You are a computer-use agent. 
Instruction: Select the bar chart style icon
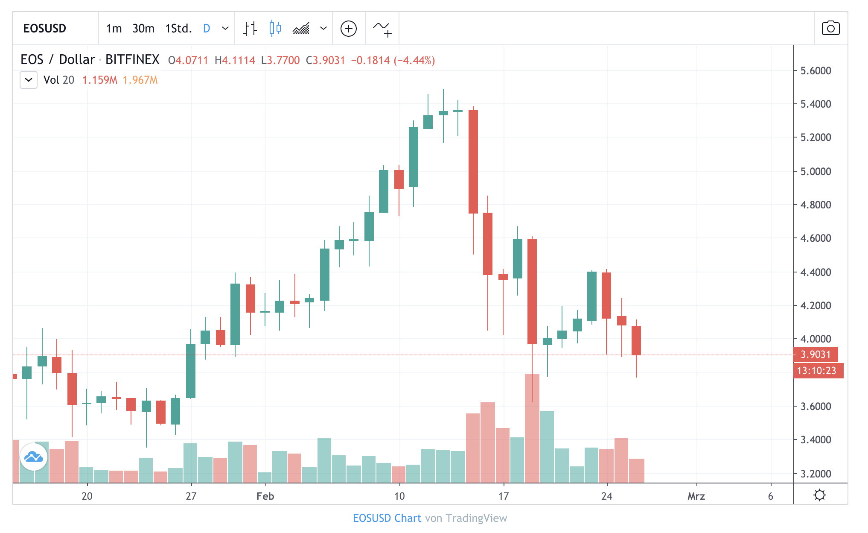[250, 29]
